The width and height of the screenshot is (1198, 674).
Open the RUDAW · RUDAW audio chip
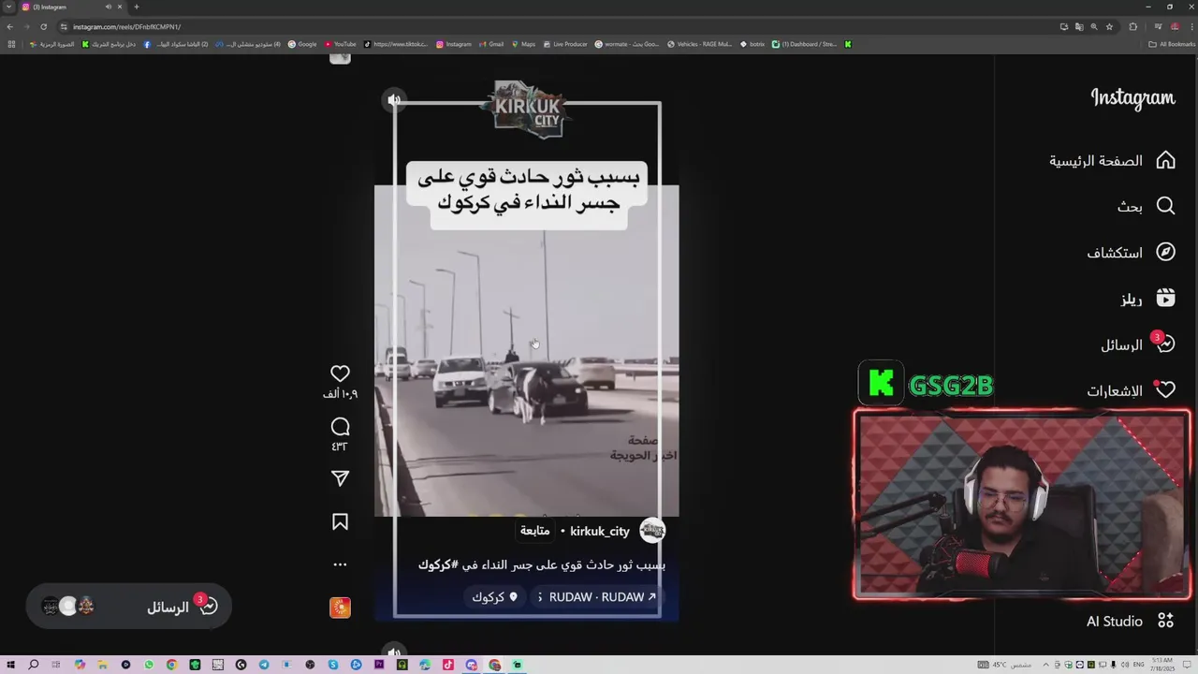pyautogui.click(x=596, y=597)
